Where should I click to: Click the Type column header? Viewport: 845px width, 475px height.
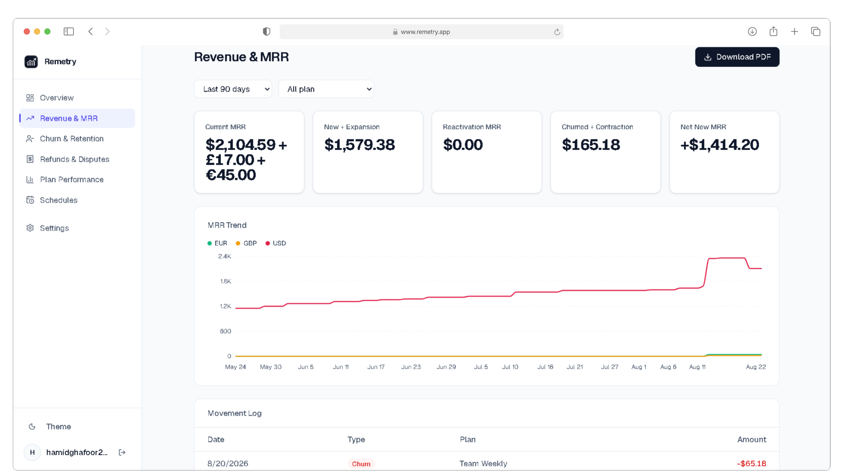356,439
